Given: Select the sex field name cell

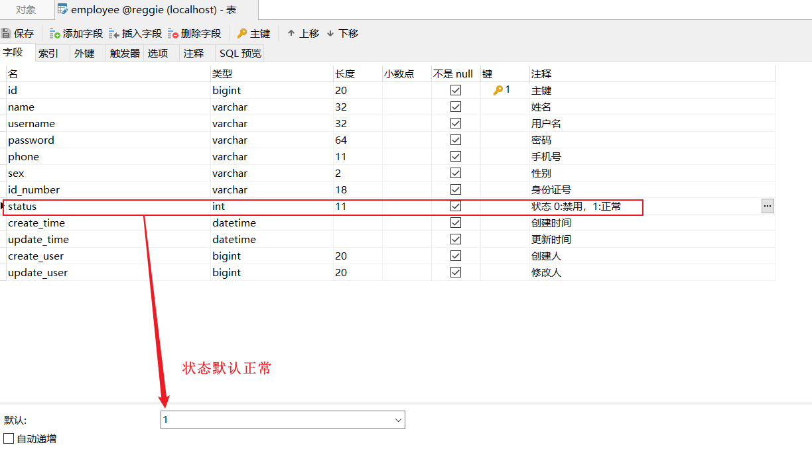Looking at the screenshot, I should coord(108,173).
